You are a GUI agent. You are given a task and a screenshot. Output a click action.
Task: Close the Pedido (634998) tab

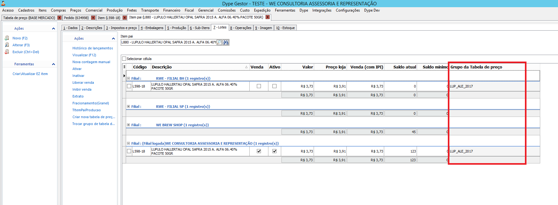coord(93,18)
